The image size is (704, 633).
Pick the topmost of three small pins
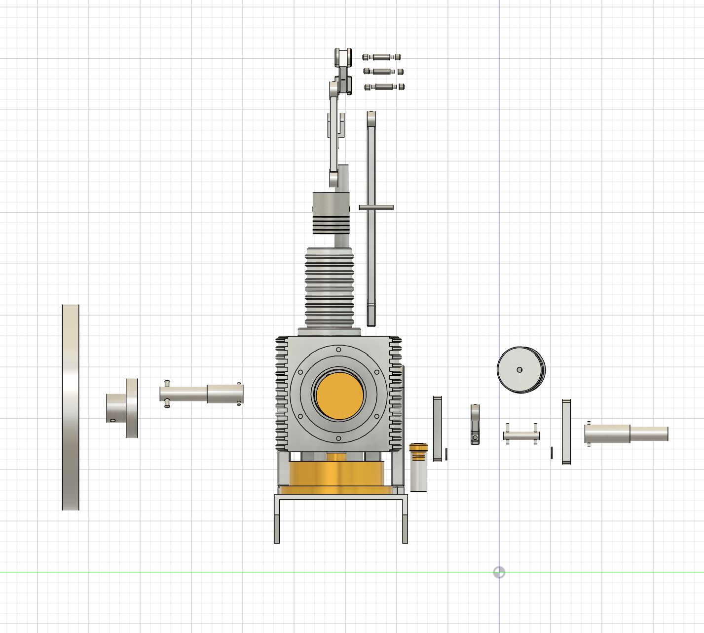382,57
